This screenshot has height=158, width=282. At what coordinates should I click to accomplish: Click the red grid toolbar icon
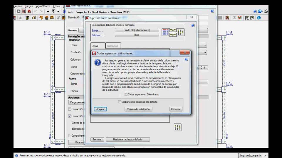click(24, 11)
